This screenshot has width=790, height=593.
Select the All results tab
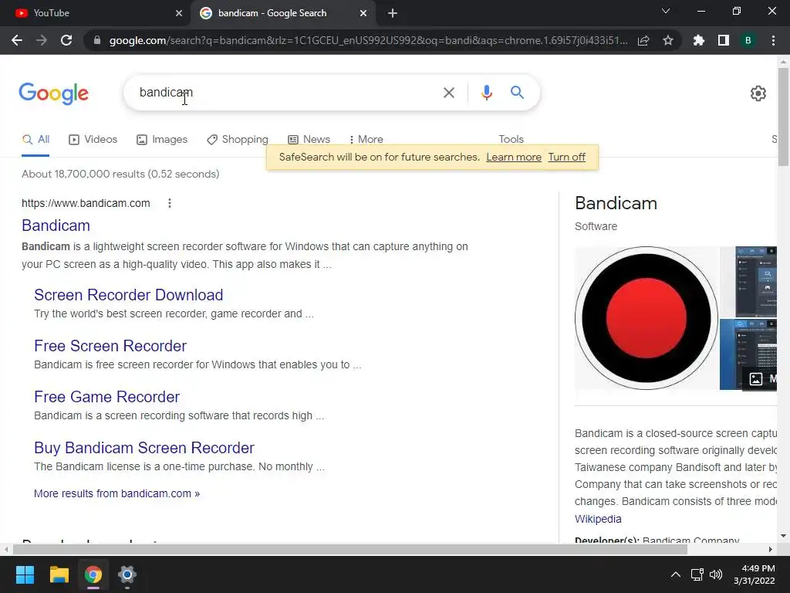coord(35,139)
